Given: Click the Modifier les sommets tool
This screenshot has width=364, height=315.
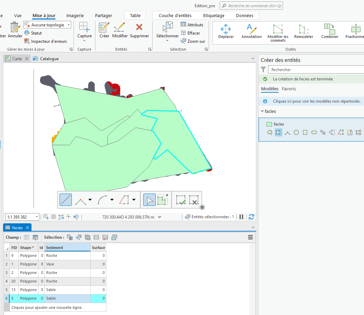Looking at the screenshot, I should pyautogui.click(x=278, y=31).
